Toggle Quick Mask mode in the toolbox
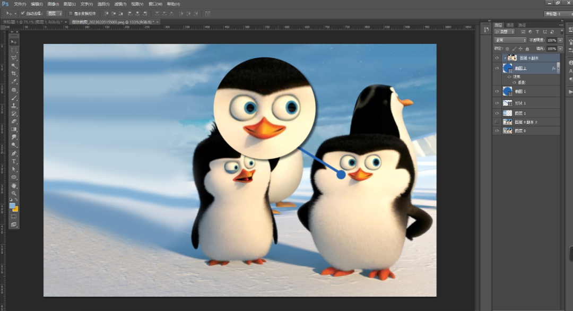Image resolution: width=573 pixels, height=311 pixels. pyautogui.click(x=14, y=217)
